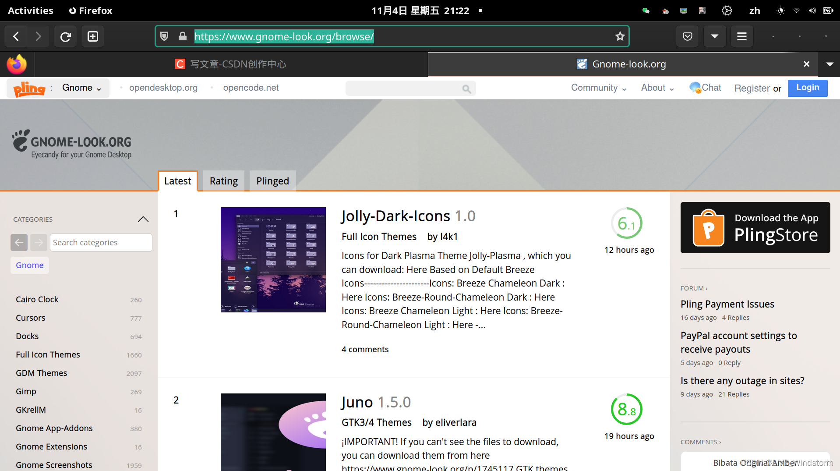The height and width of the screenshot is (471, 840).
Task: Go forward to next page
Action: (x=39, y=36)
